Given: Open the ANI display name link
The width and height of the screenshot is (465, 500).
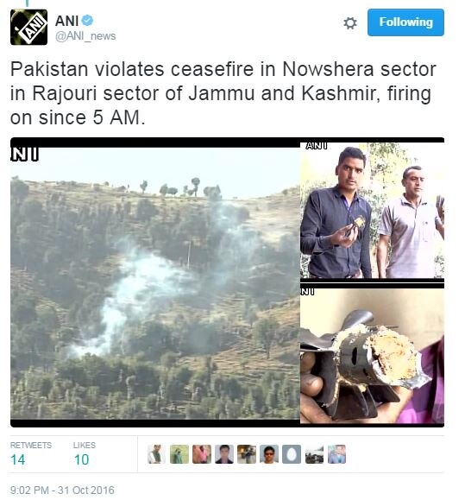Looking at the screenshot, I should click(x=66, y=21).
